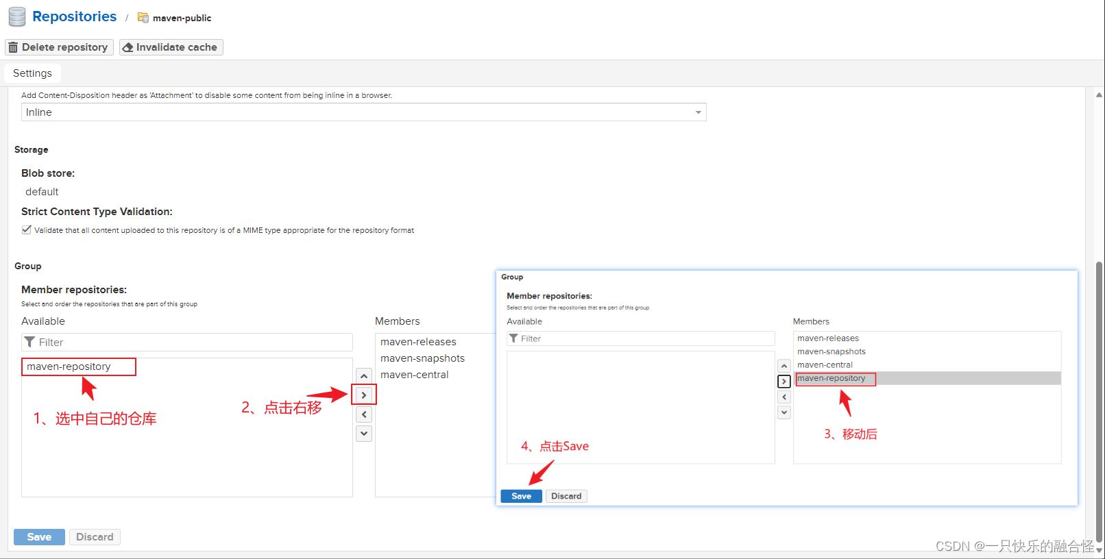1105x559 pixels.
Task: Click the move-down arrow in main Group section
Action: tap(364, 434)
